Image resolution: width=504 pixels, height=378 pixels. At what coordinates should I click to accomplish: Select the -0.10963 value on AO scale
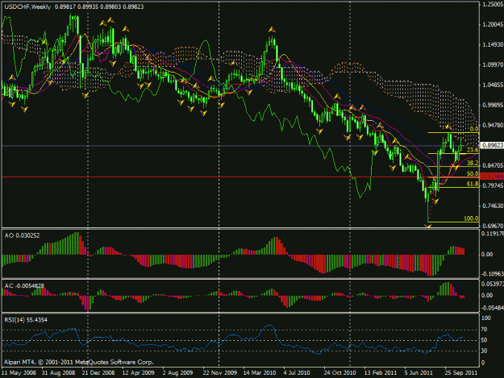coord(493,274)
